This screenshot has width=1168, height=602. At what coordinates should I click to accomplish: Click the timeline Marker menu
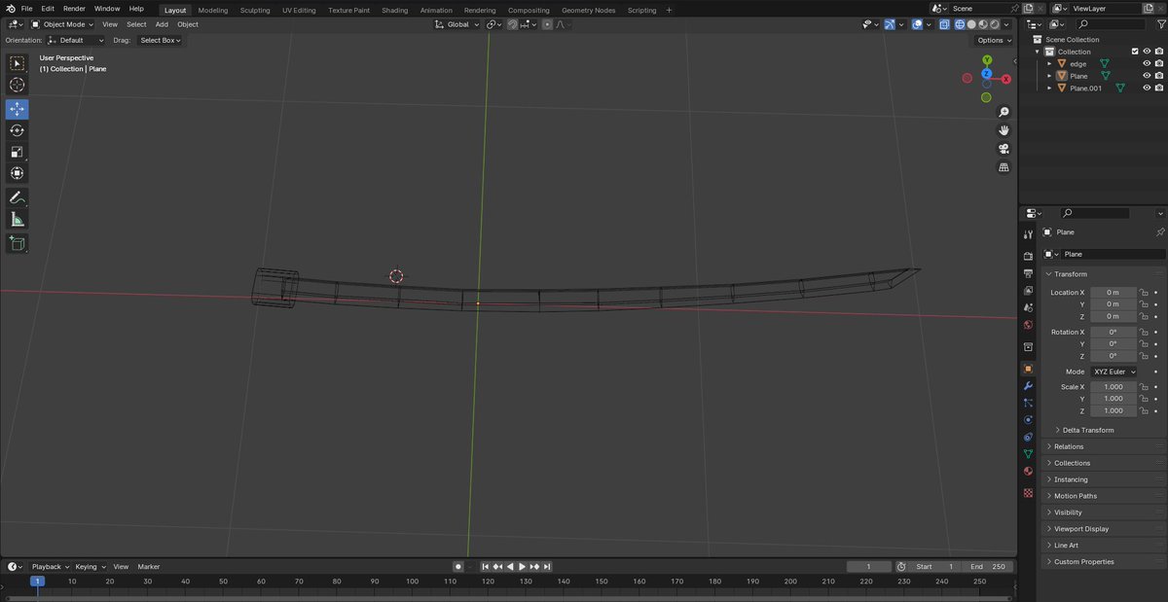(149, 566)
